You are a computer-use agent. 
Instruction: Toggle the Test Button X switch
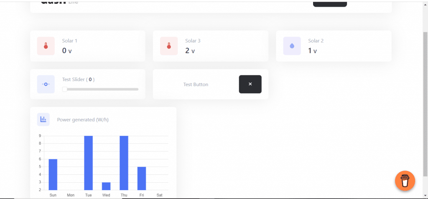click(x=250, y=84)
